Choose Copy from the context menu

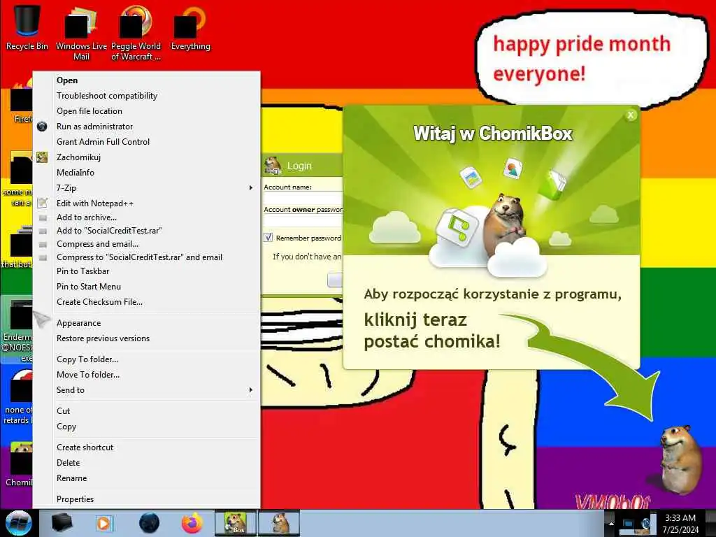(x=146, y=427)
